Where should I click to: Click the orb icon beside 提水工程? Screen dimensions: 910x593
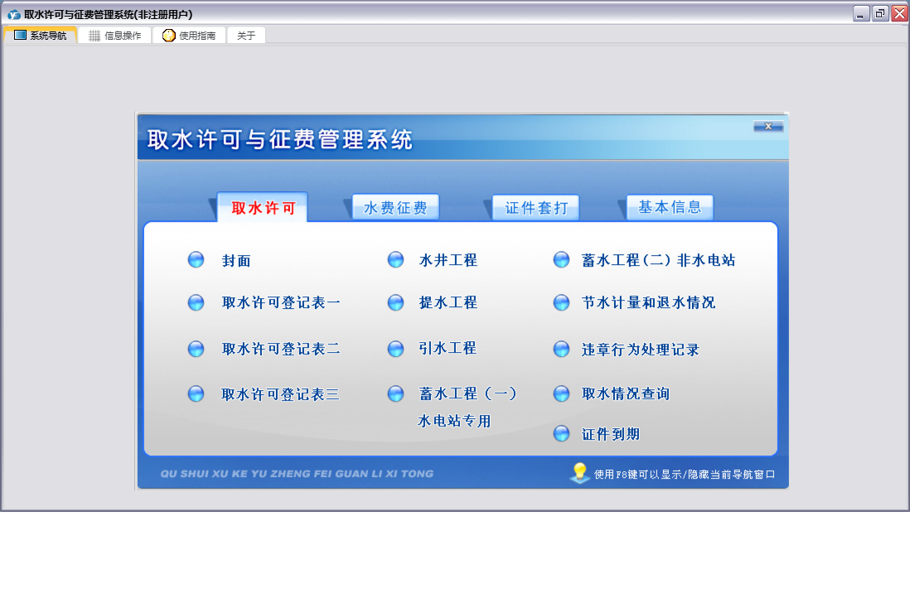pyautogui.click(x=396, y=302)
